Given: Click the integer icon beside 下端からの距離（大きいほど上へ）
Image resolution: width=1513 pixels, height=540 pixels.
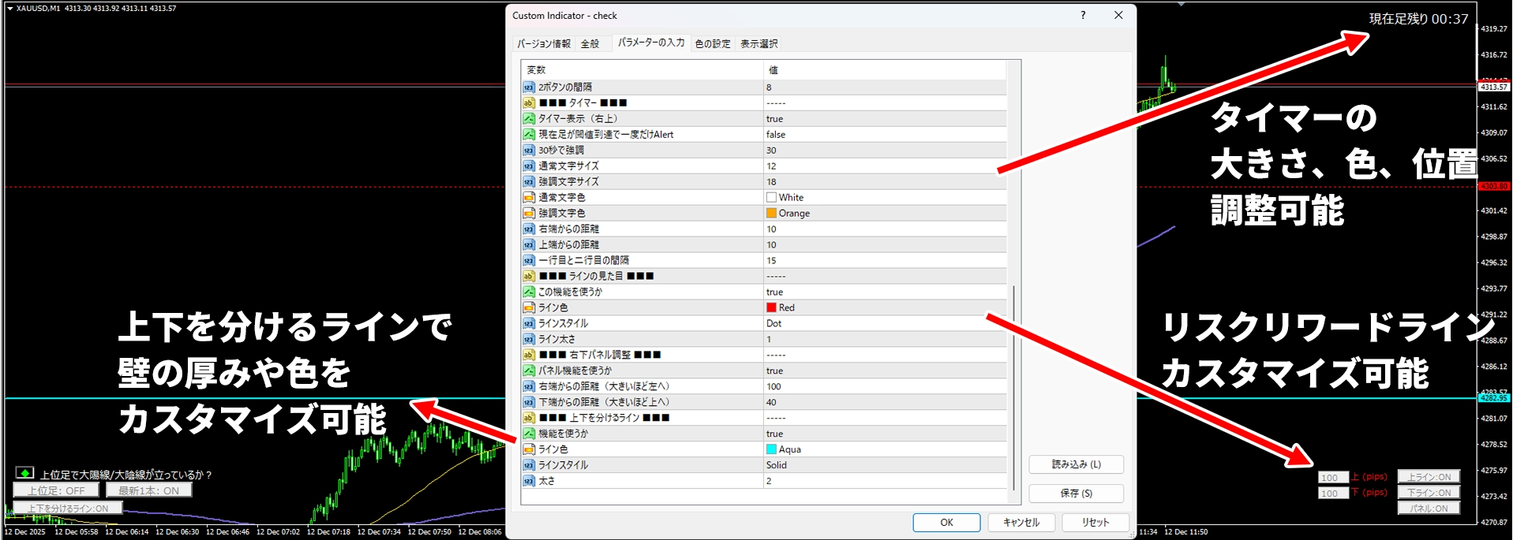Looking at the screenshot, I should [x=529, y=402].
